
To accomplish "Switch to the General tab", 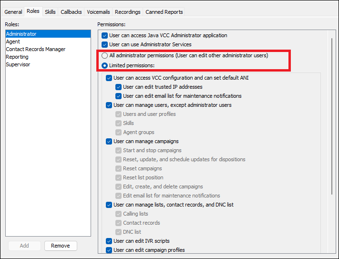I will click(x=13, y=12).
